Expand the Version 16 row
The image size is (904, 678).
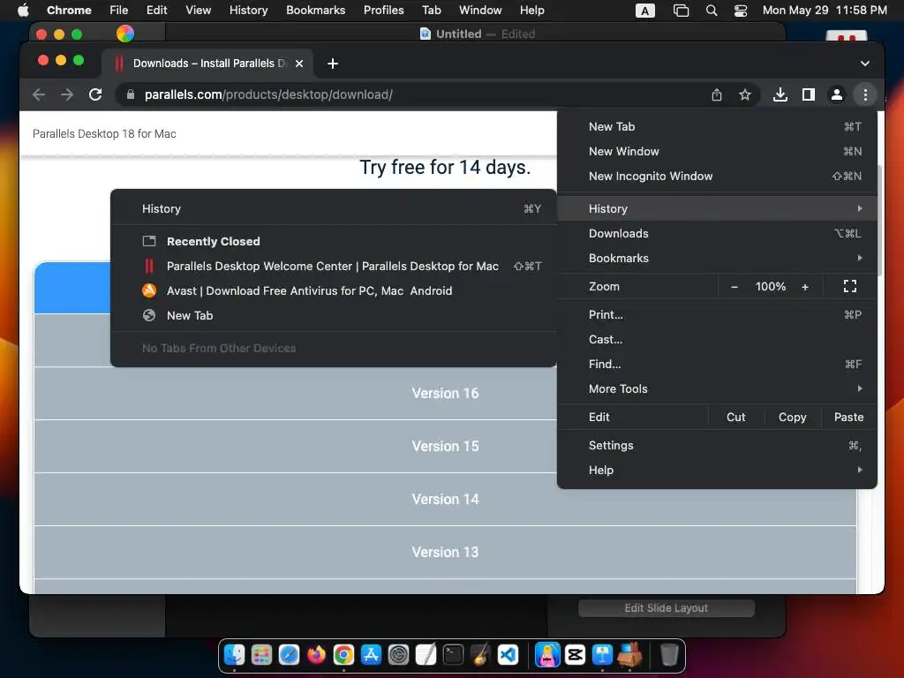(445, 393)
